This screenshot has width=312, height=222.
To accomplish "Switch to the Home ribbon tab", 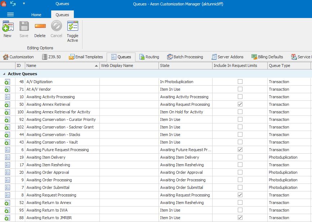I will [36, 15].
